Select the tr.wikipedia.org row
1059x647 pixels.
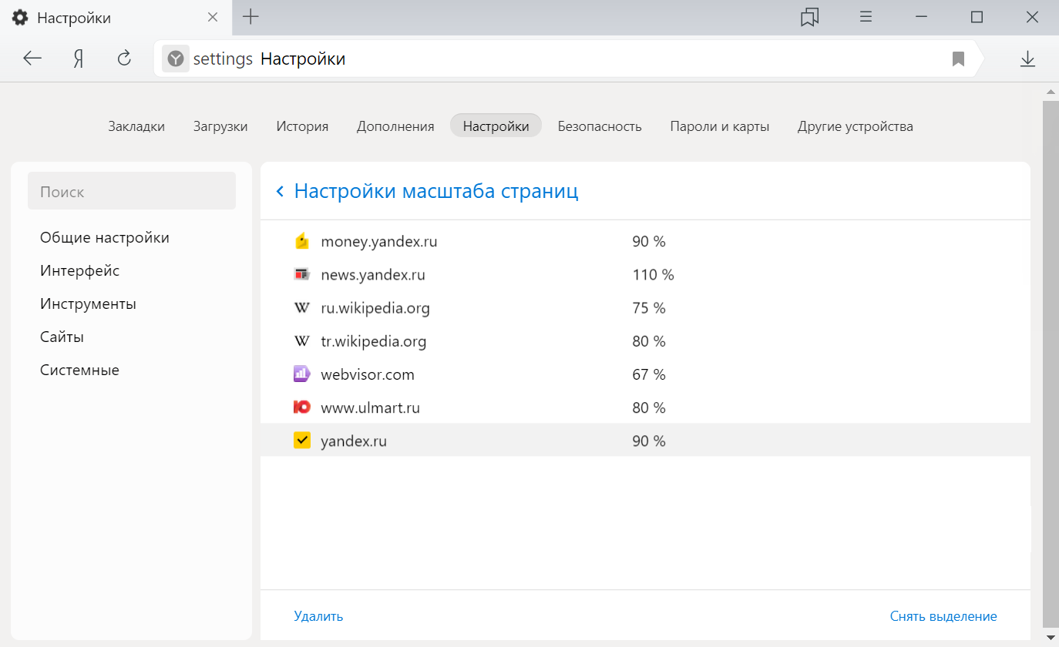tap(645, 341)
